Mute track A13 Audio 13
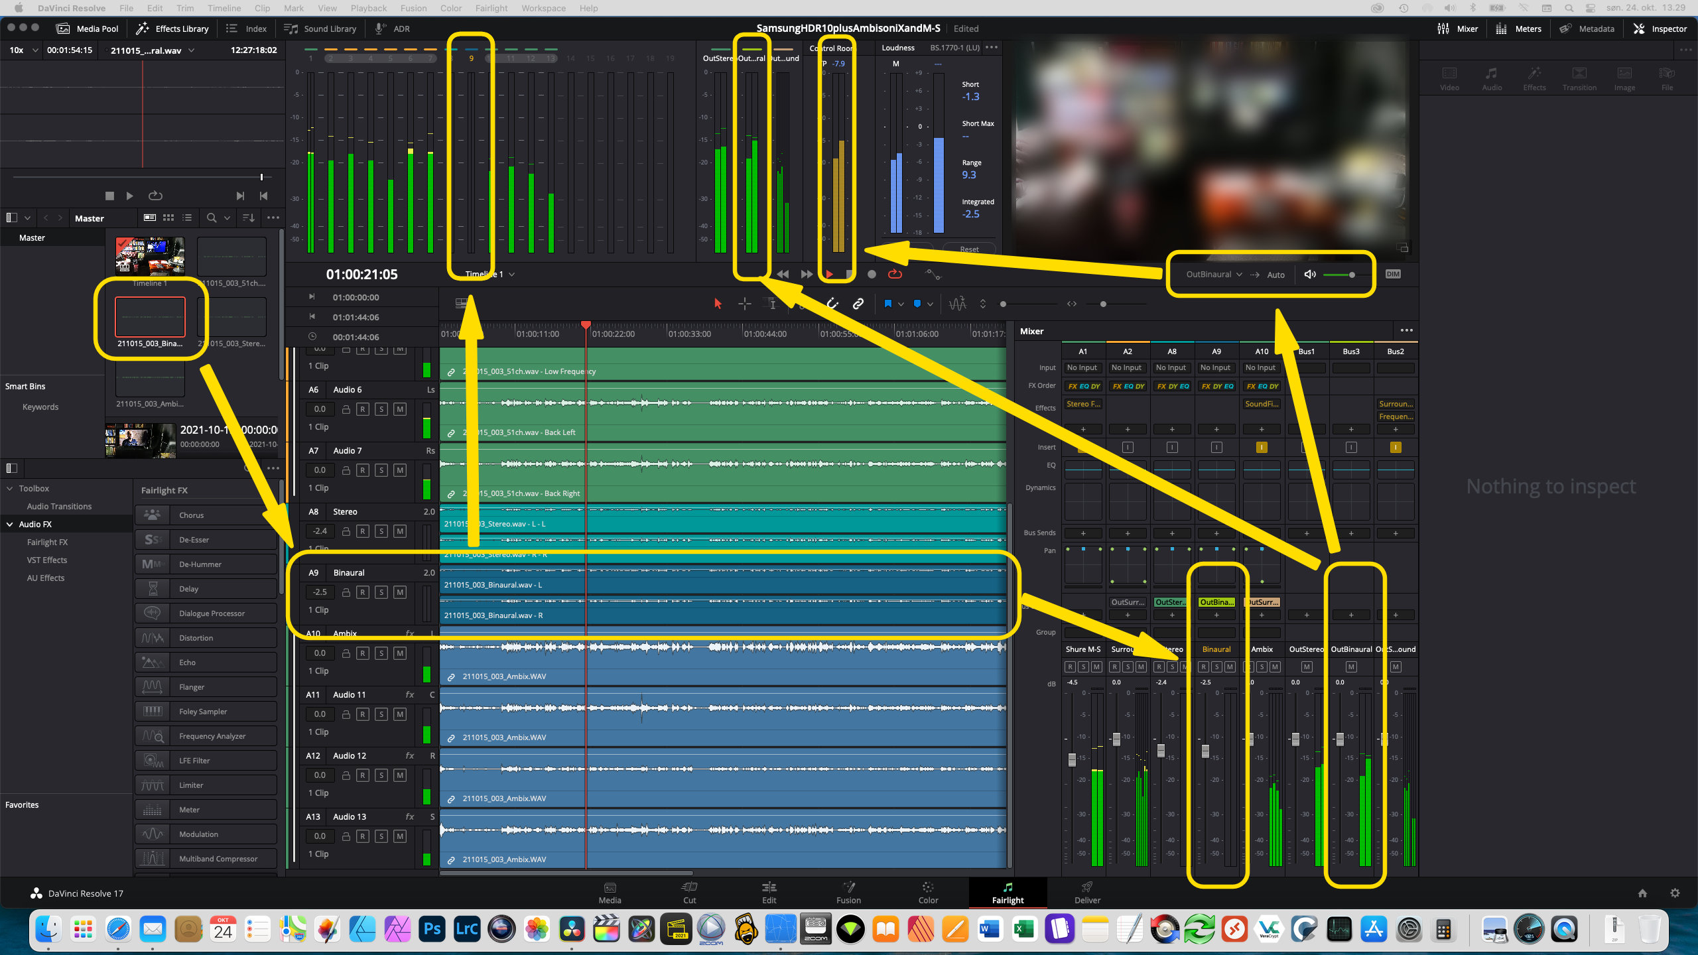This screenshot has width=1698, height=955. click(400, 836)
